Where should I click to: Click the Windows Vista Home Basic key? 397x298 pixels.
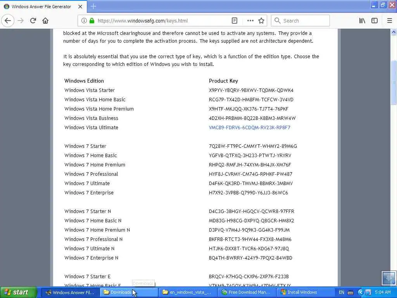(251, 100)
